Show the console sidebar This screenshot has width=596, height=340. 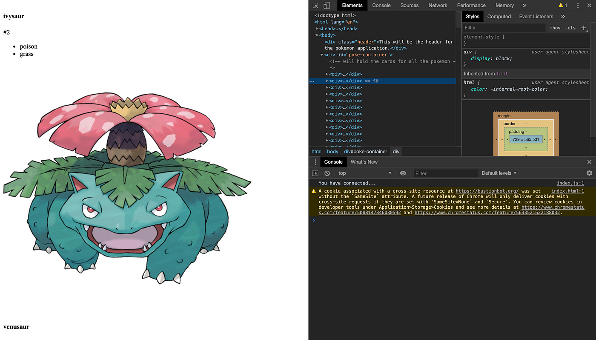[x=315, y=173]
